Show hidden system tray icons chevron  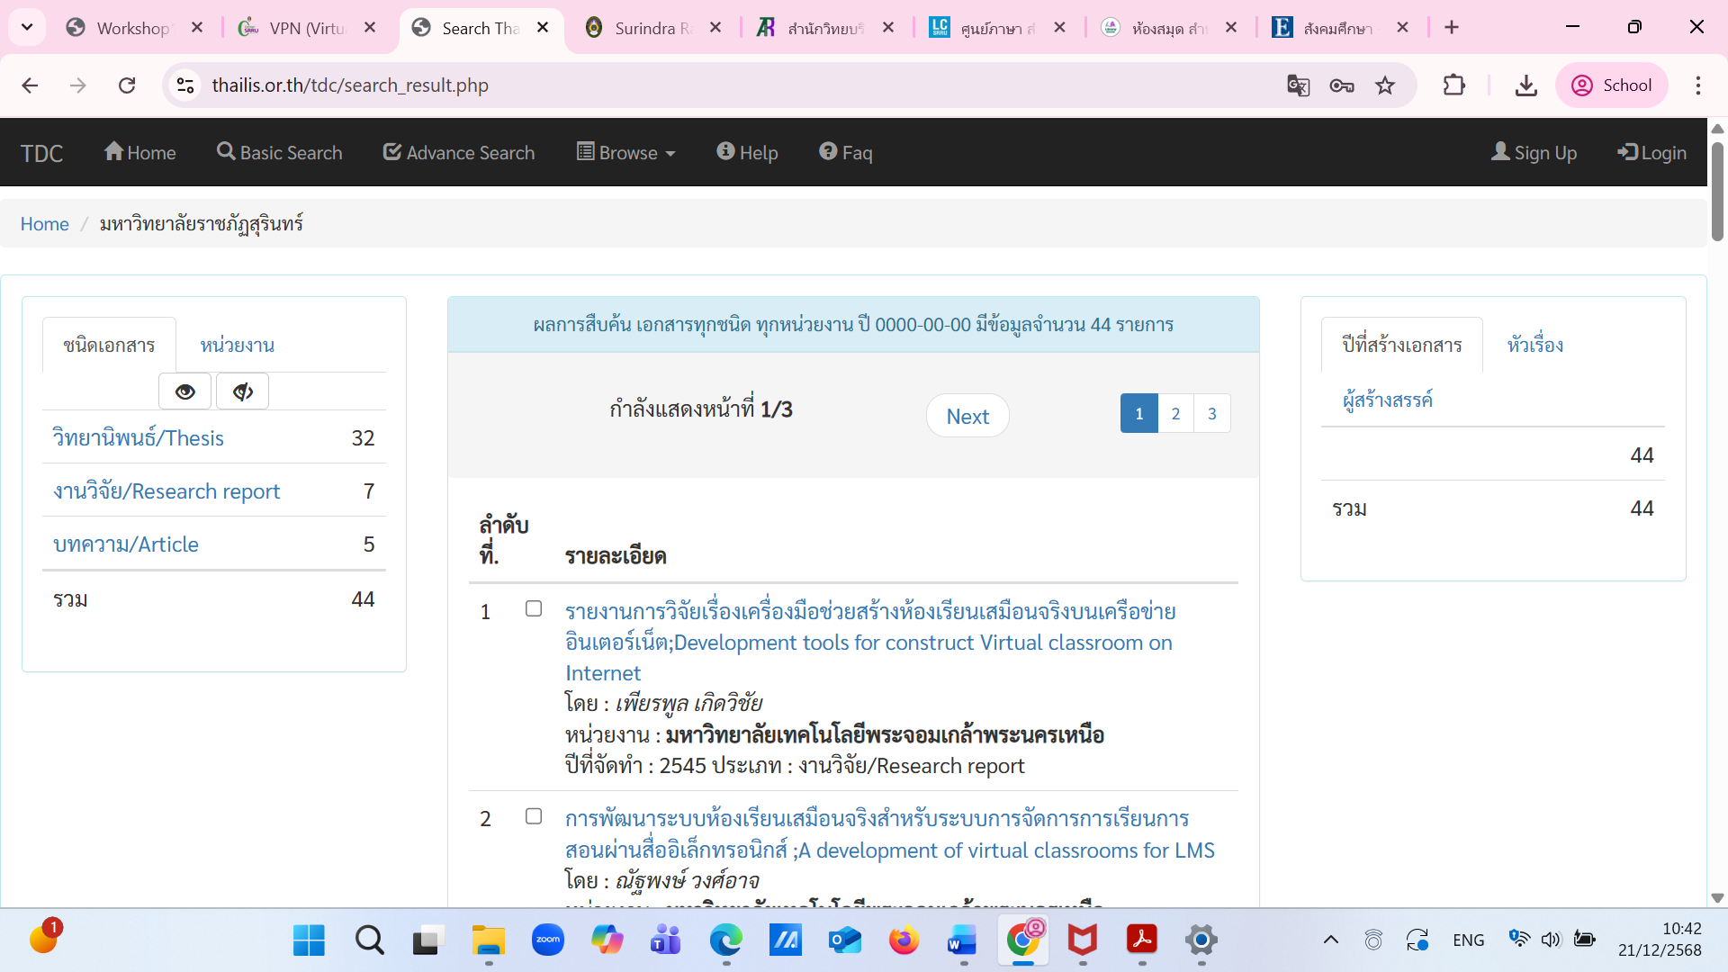[1330, 940]
